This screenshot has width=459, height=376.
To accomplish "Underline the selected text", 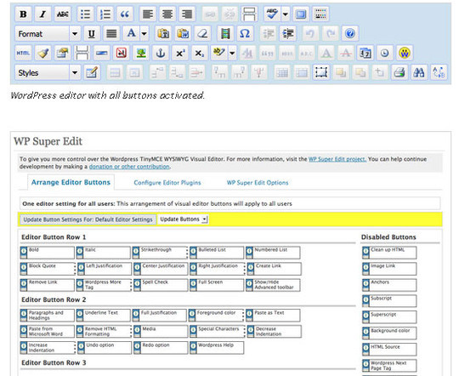I will [91, 34].
